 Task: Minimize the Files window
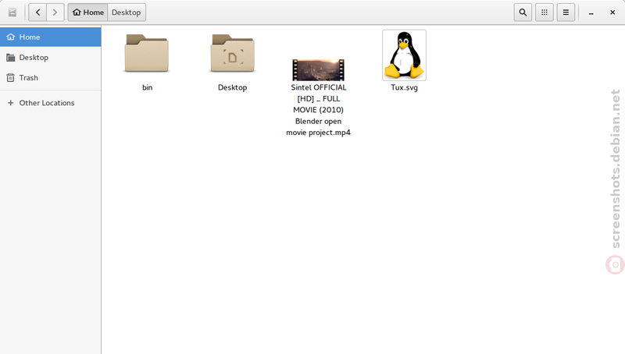591,12
